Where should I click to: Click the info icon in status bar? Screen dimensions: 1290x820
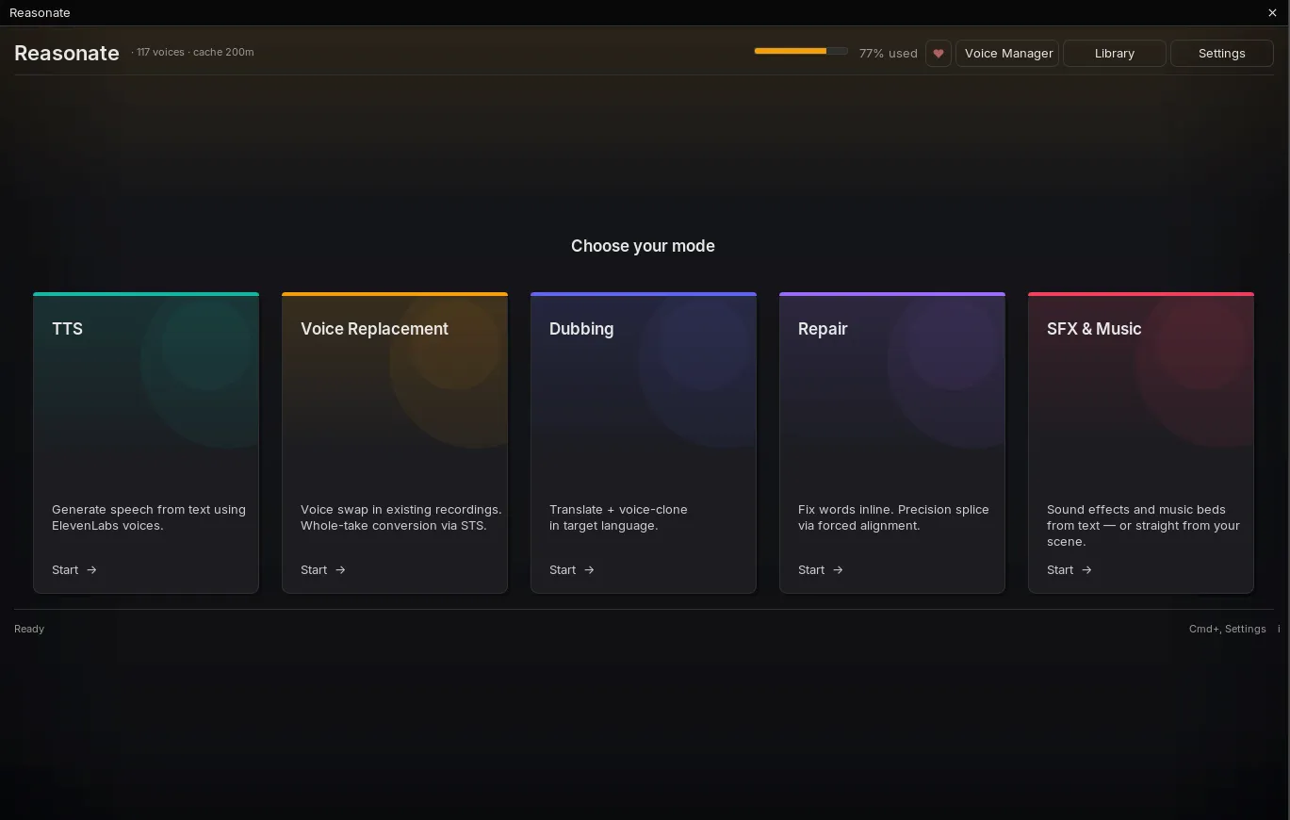click(x=1279, y=629)
